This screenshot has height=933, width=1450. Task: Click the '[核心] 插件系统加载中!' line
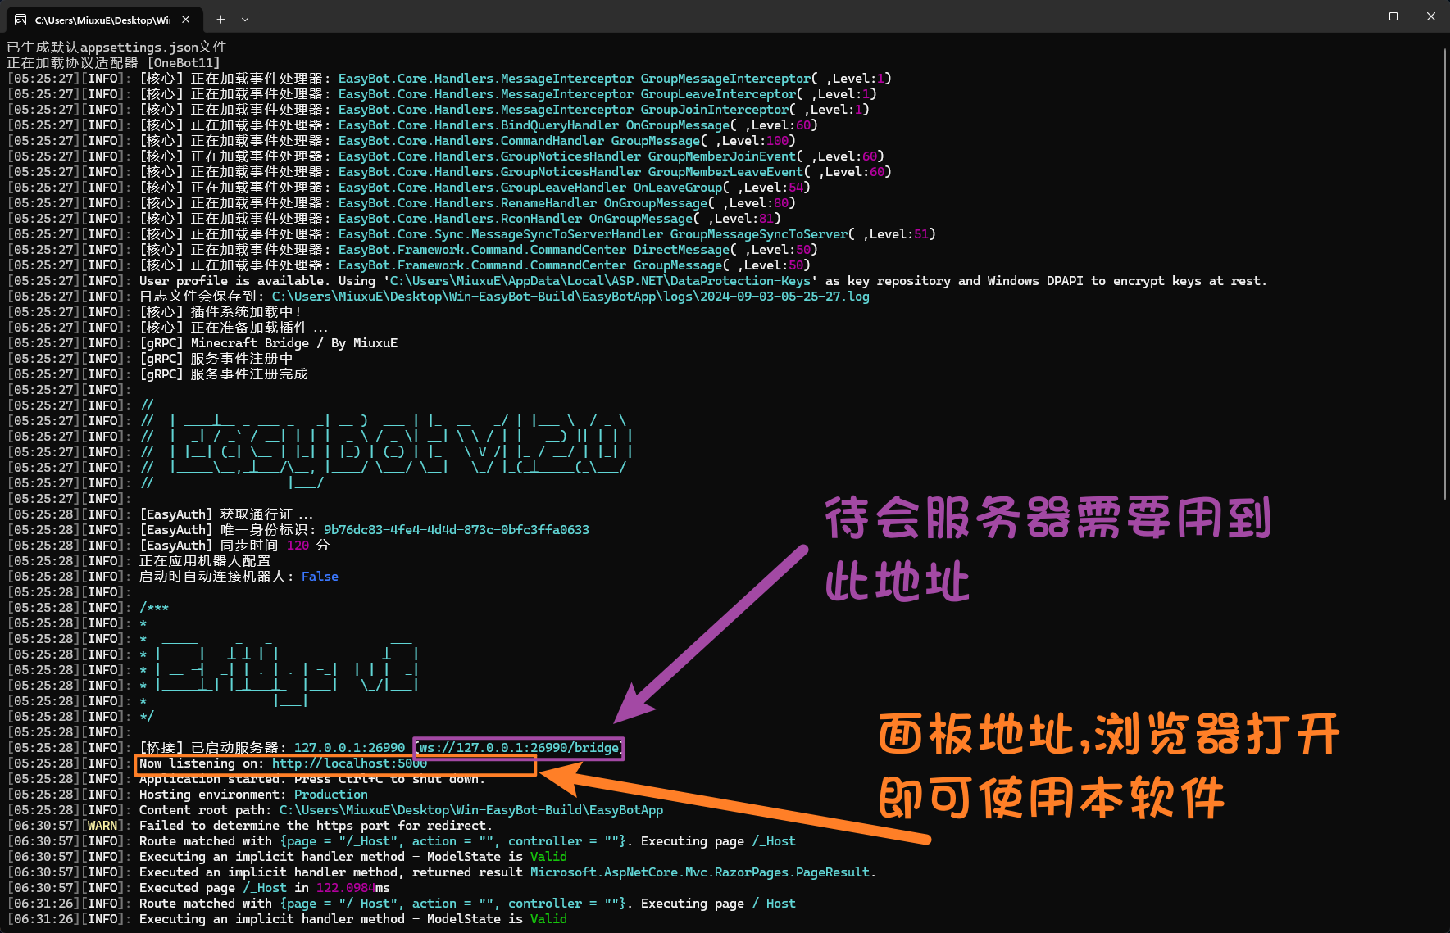220,312
